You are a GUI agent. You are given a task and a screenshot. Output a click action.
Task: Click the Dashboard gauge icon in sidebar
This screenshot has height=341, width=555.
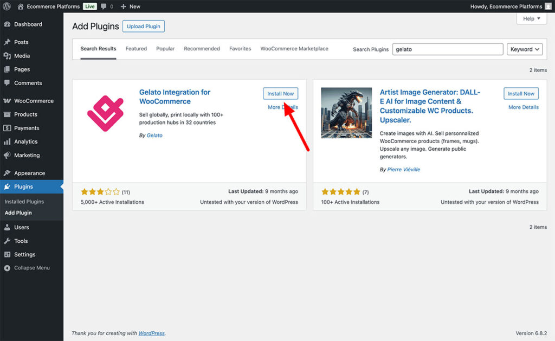pyautogui.click(x=7, y=24)
